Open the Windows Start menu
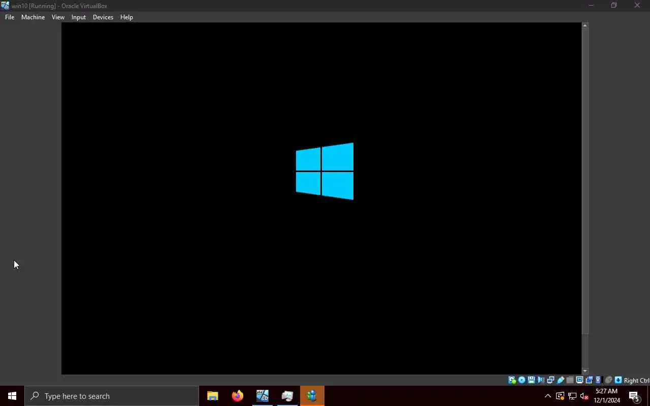This screenshot has width=650, height=406. pos(12,396)
